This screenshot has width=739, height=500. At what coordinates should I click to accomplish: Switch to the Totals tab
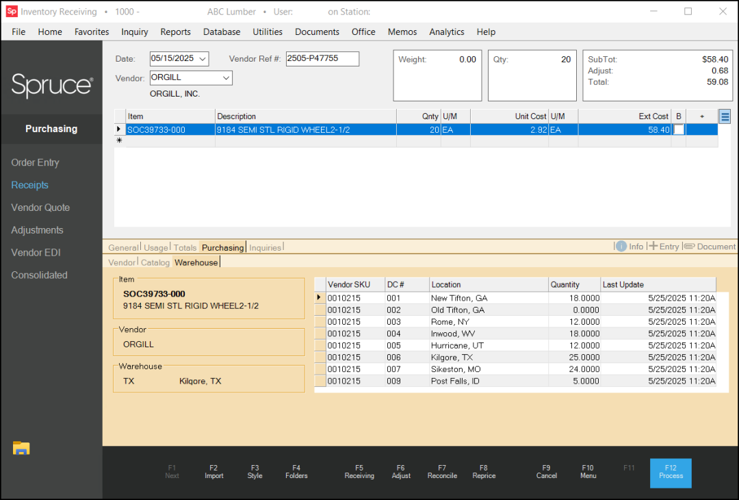point(185,247)
